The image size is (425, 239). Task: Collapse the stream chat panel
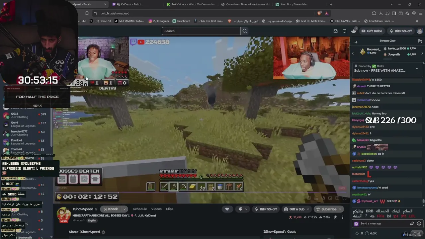[355, 42]
